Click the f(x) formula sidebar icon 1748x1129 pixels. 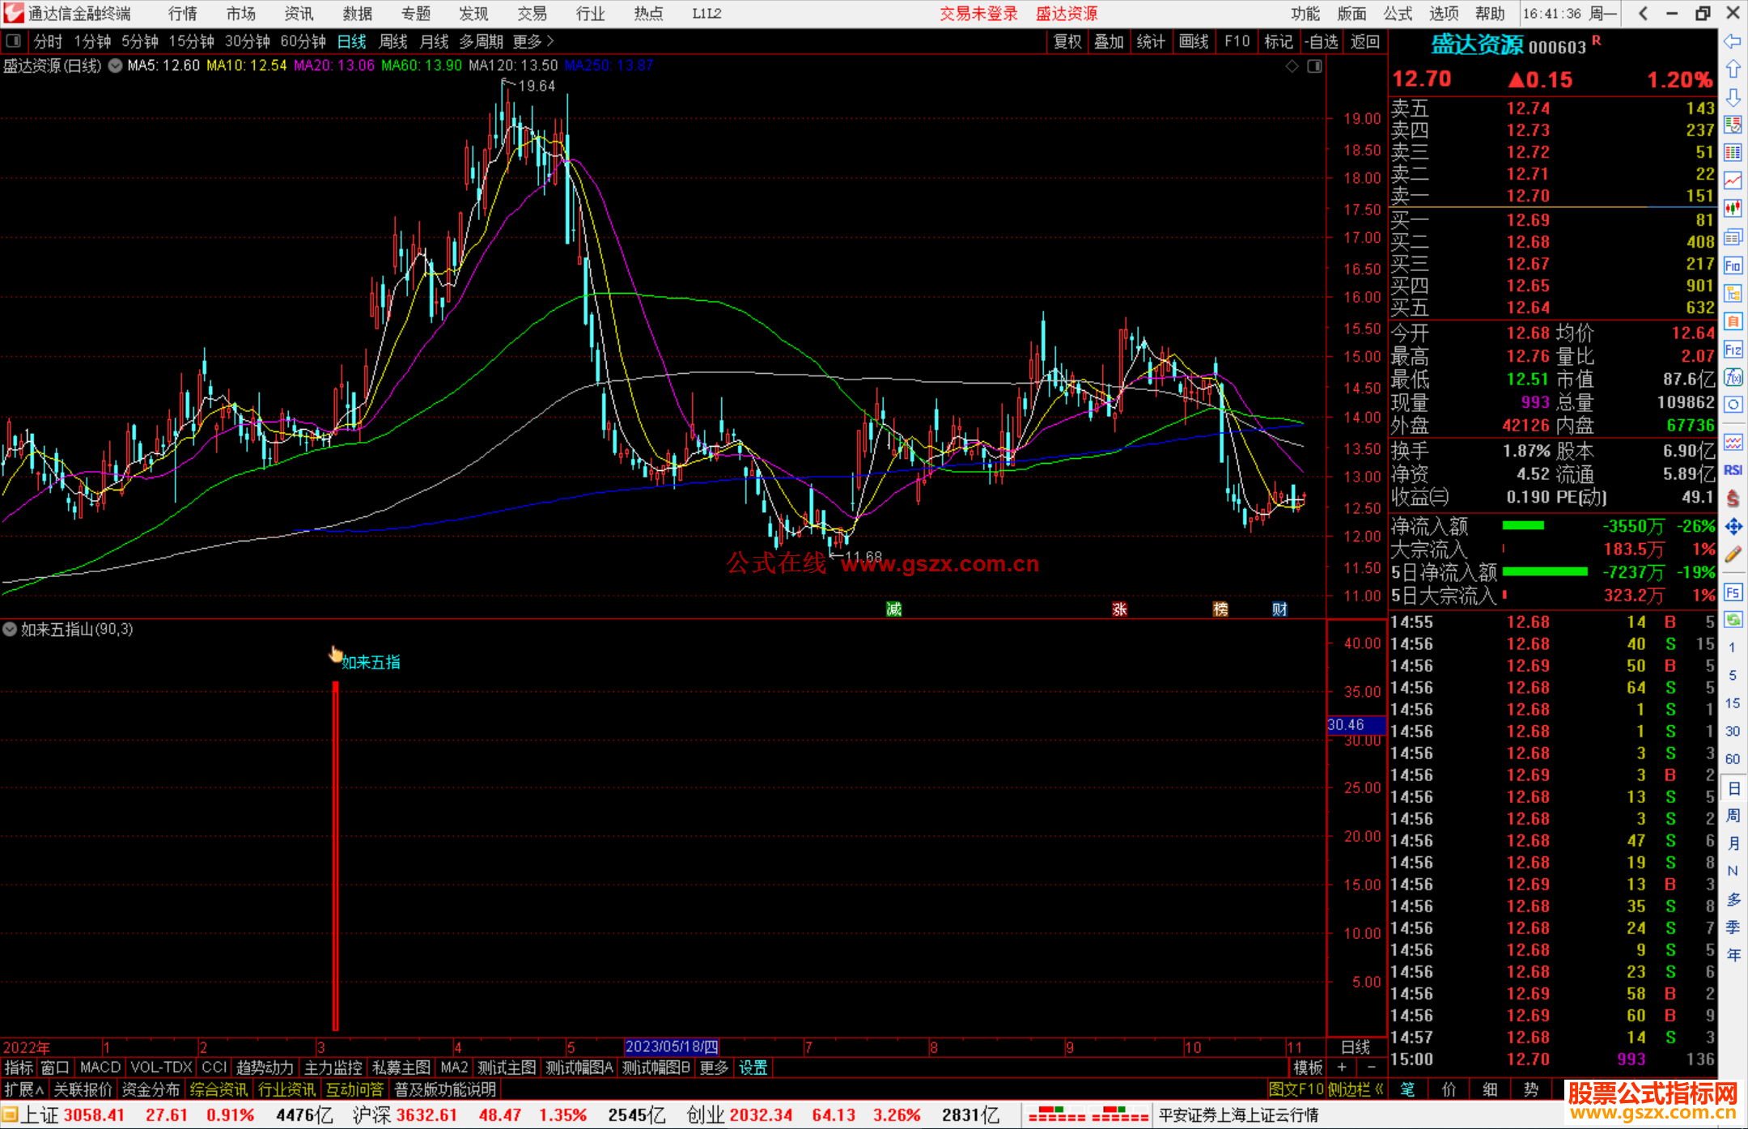[x=1733, y=378]
